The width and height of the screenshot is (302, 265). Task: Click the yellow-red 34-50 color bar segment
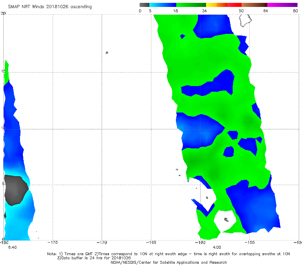(224, 5)
